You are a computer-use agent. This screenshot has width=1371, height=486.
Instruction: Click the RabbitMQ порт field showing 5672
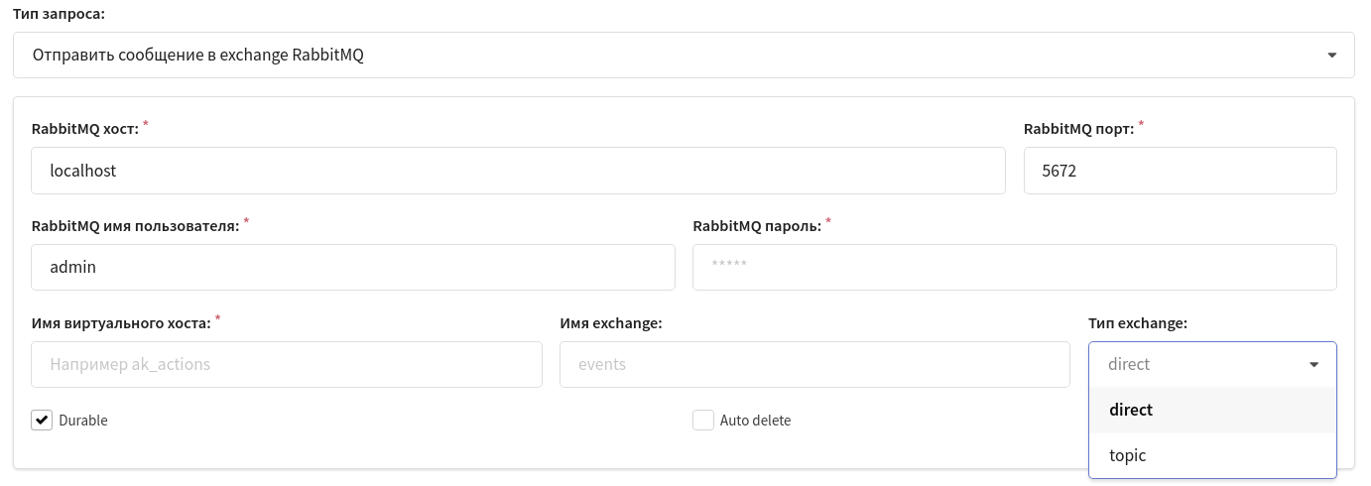pos(1180,171)
